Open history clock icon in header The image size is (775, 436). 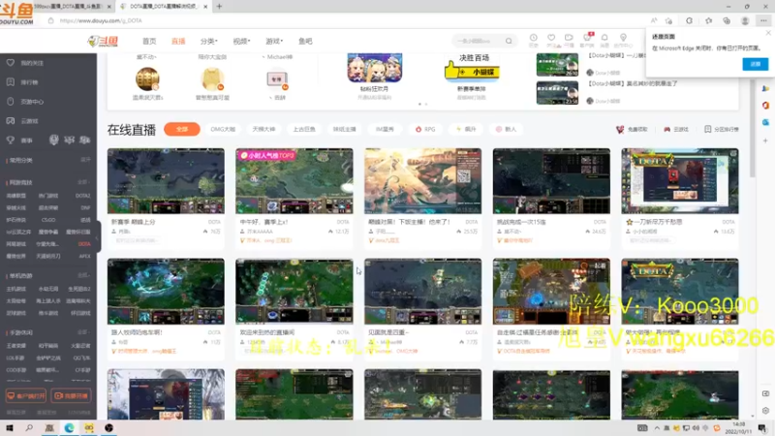[x=534, y=38]
